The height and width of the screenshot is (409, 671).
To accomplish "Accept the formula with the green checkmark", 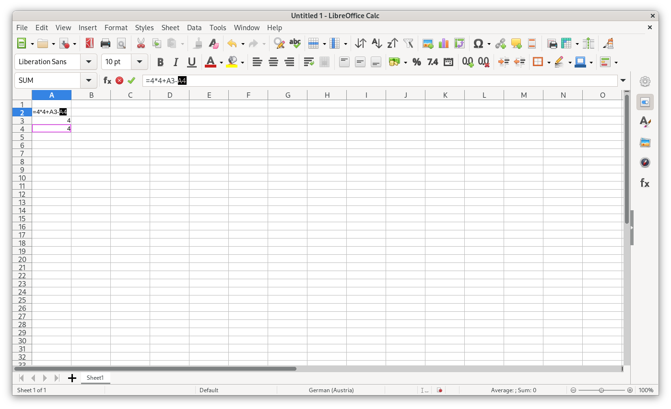I will (x=131, y=80).
